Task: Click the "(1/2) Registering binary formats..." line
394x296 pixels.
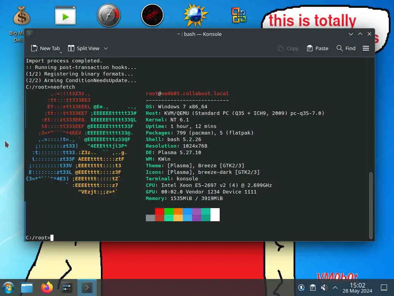Action: click(79, 74)
